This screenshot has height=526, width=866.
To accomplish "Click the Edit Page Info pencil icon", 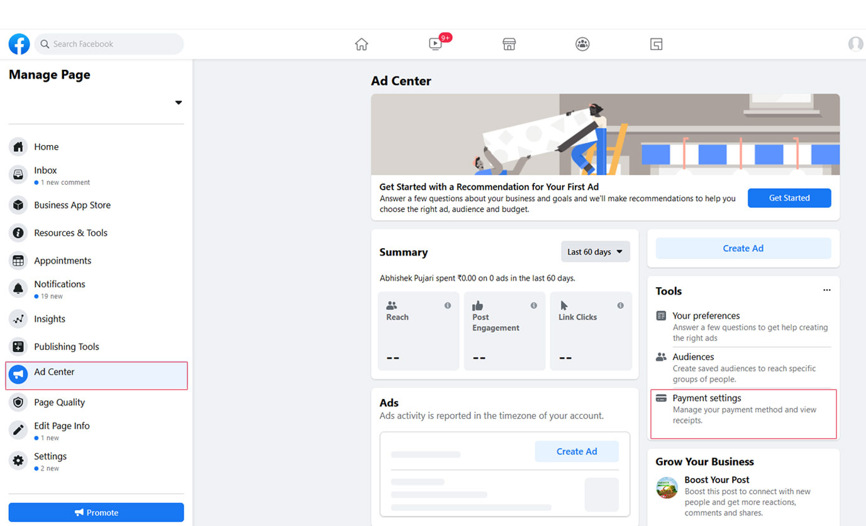I will 18,430.
